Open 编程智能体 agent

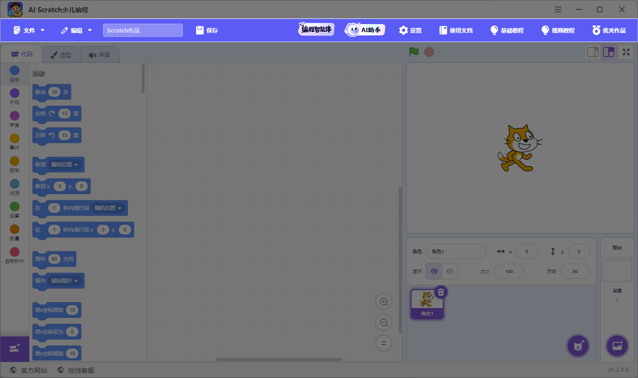click(x=316, y=30)
